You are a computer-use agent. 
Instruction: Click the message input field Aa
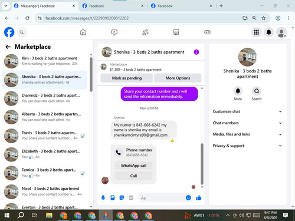(x=162, y=198)
